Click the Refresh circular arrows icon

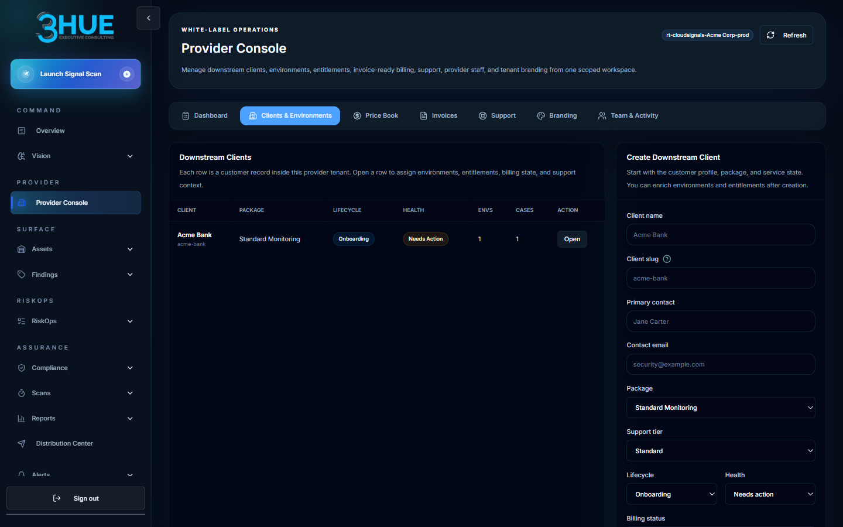pyautogui.click(x=771, y=35)
